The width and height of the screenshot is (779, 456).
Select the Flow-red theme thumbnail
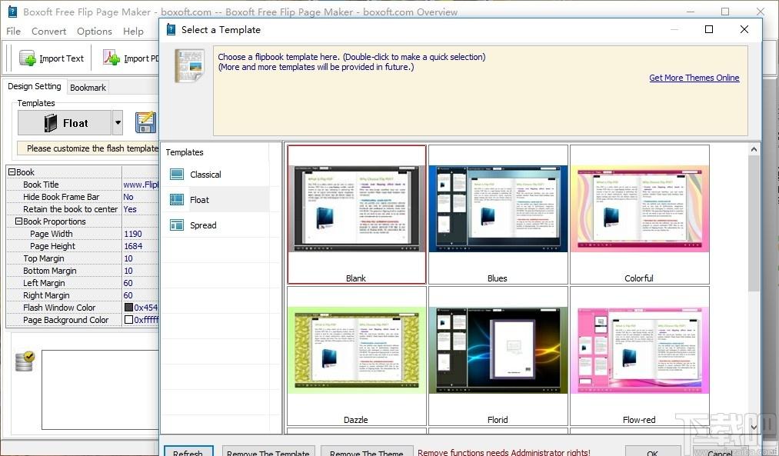point(639,356)
